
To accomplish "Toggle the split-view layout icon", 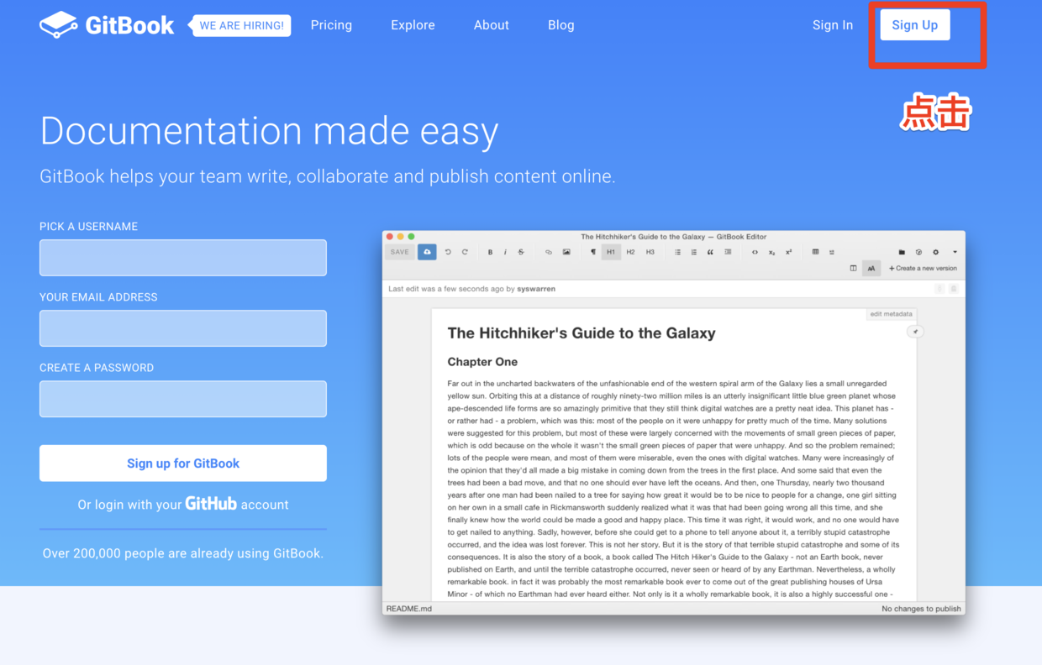I will click(853, 269).
